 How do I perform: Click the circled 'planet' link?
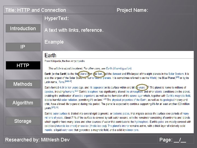[x=83, y=74]
